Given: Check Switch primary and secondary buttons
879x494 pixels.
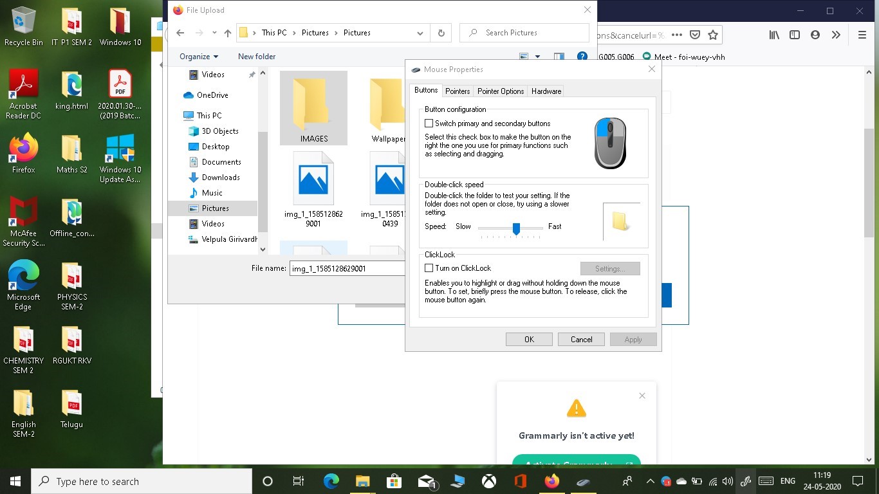Looking at the screenshot, I should (x=429, y=123).
